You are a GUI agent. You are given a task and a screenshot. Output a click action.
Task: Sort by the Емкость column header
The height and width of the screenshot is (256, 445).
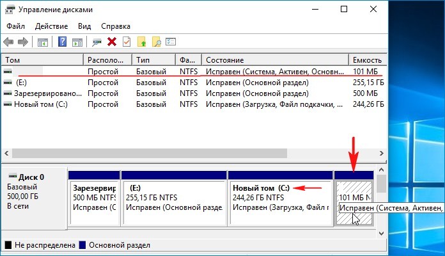click(x=368, y=60)
